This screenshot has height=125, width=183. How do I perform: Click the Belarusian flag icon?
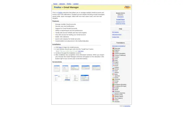click(x=113, y=48)
